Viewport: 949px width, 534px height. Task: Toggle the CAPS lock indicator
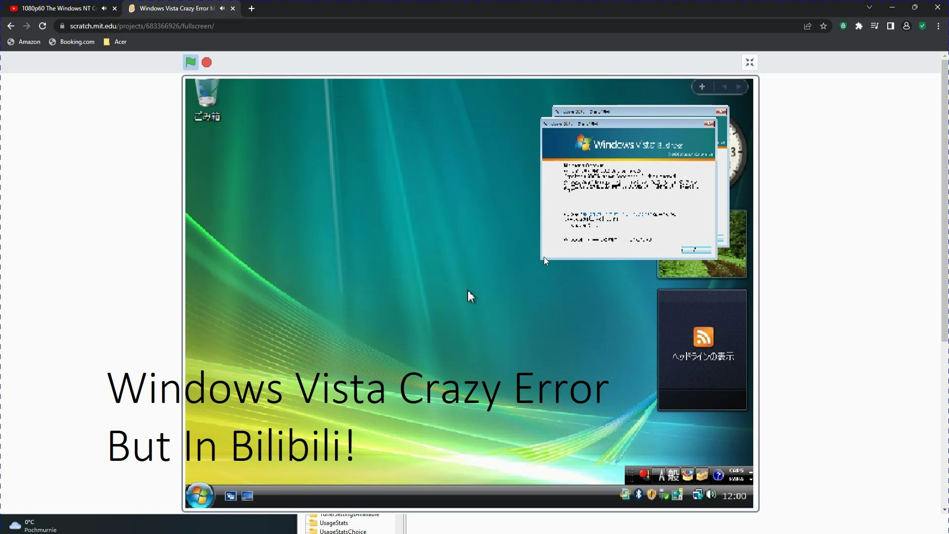[736, 471]
